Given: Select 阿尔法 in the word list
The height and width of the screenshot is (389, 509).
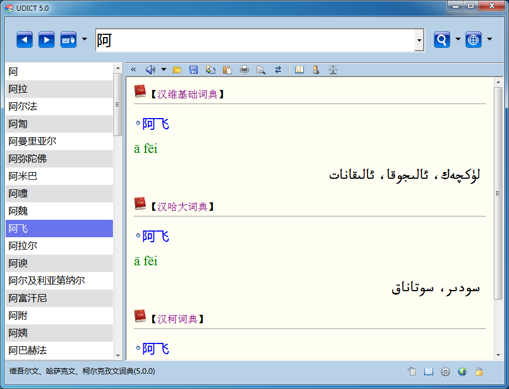Looking at the screenshot, I should (x=23, y=106).
